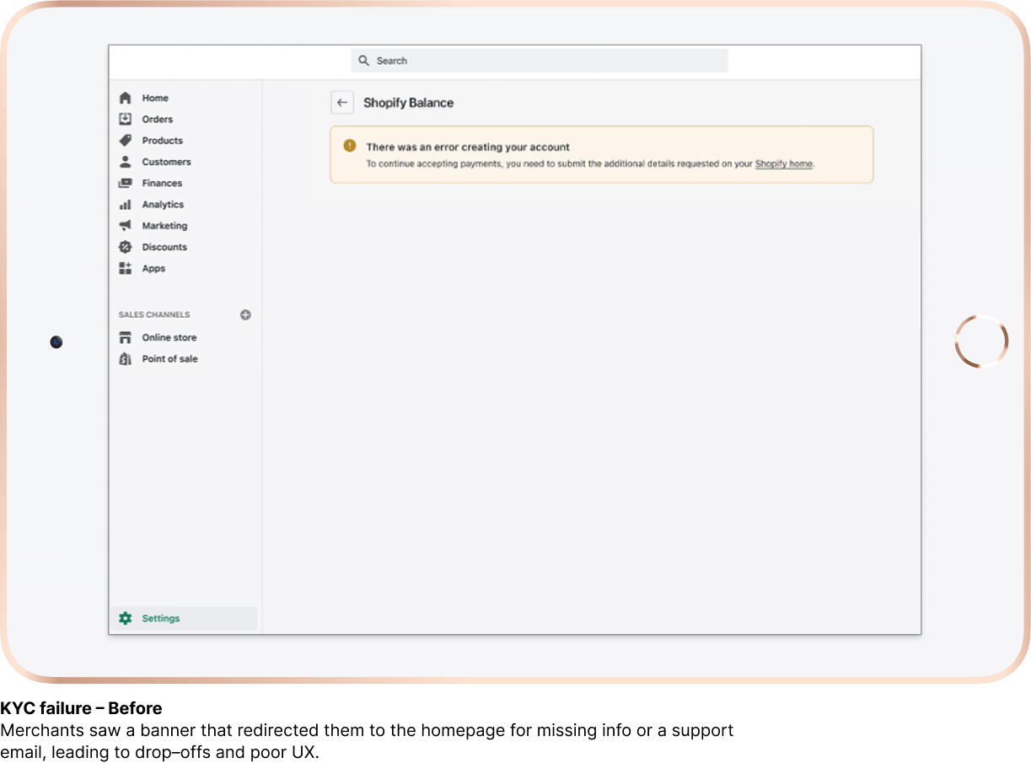Open the Settings label at sidebar bottom

point(161,618)
